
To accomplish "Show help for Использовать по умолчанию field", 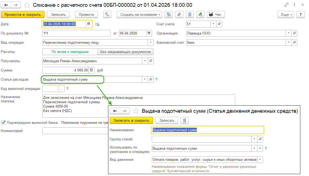I will tap(266, 148).
